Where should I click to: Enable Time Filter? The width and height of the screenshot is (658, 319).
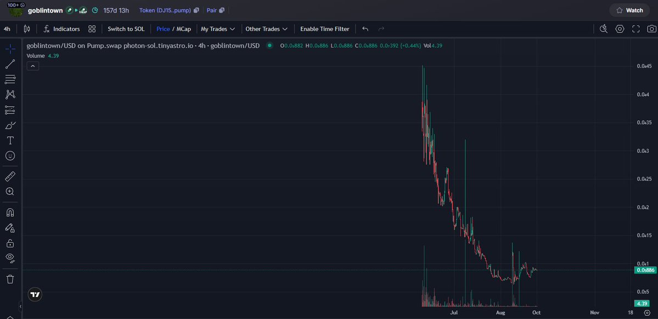324,29
